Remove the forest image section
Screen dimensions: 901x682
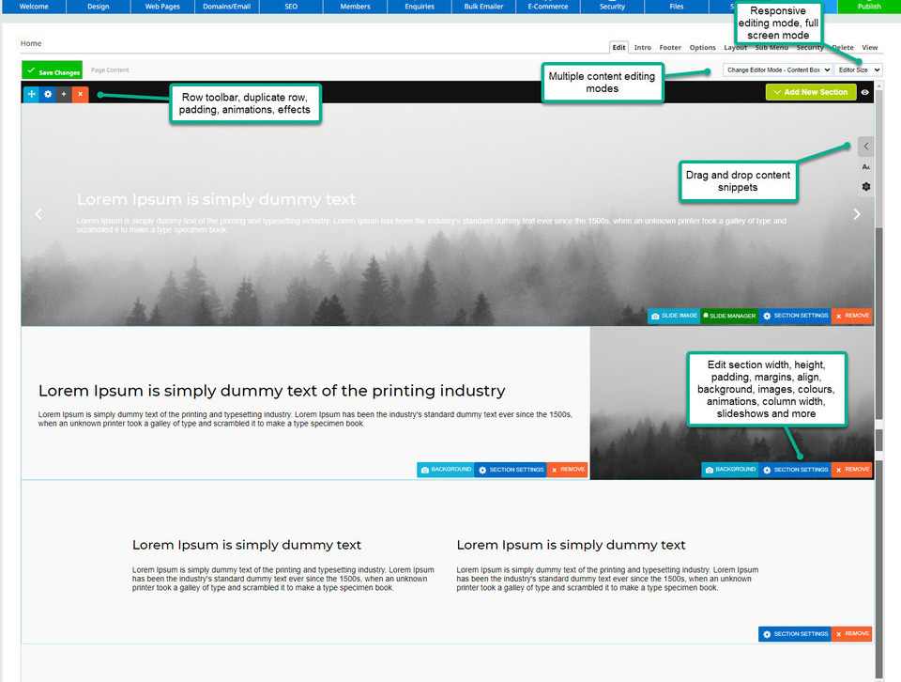tap(851, 470)
